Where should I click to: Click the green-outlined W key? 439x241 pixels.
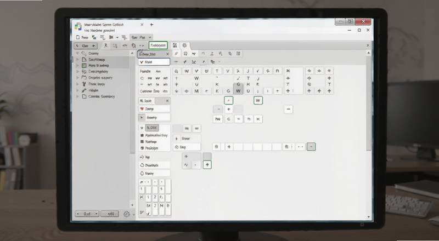tap(258, 100)
